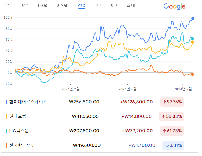Screen dimensions: 202x156
Task: Click the 40% y-axis label
Action: (9, 51)
